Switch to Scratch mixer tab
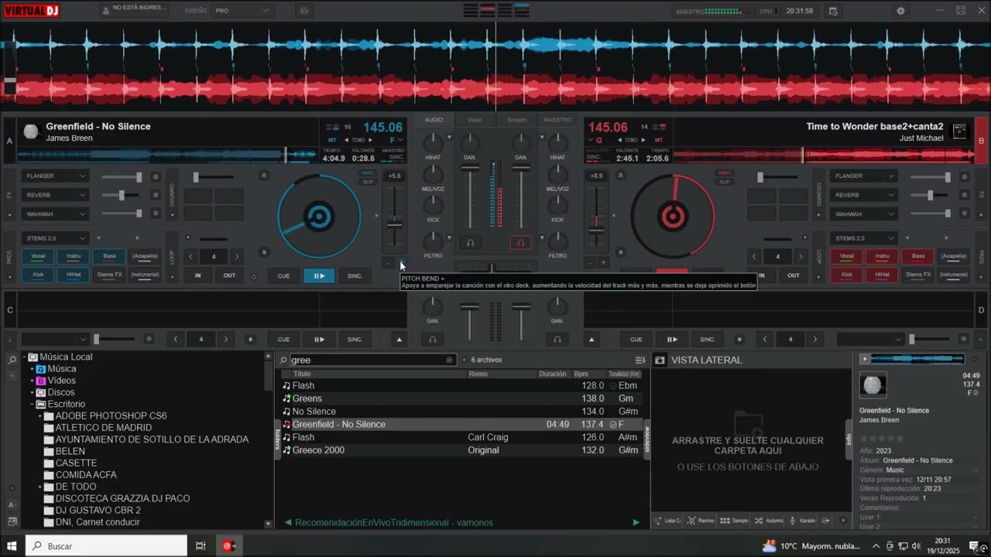The height and width of the screenshot is (557, 991). click(516, 120)
